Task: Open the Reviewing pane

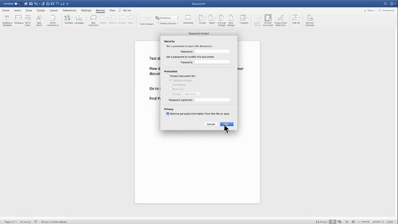Action: (188, 20)
